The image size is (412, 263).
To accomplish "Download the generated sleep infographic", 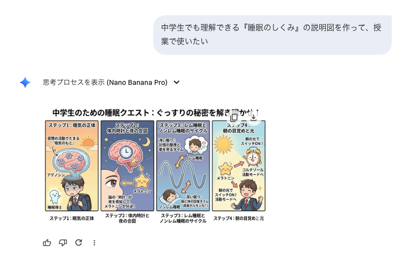I will click(253, 117).
